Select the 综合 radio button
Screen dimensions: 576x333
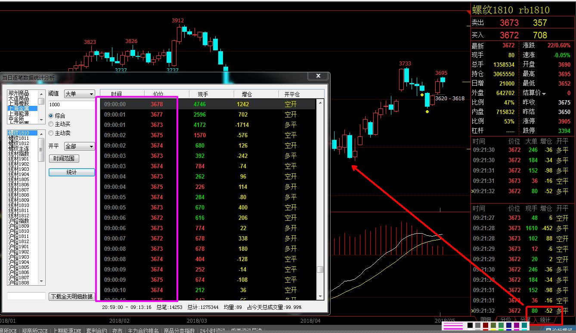point(51,116)
